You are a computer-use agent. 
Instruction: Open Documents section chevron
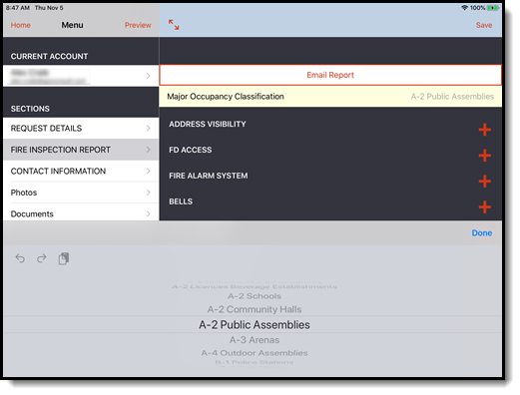[149, 213]
